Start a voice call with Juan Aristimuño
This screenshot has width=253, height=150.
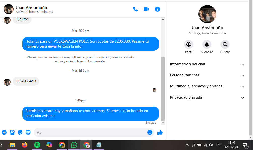coord(135,9)
